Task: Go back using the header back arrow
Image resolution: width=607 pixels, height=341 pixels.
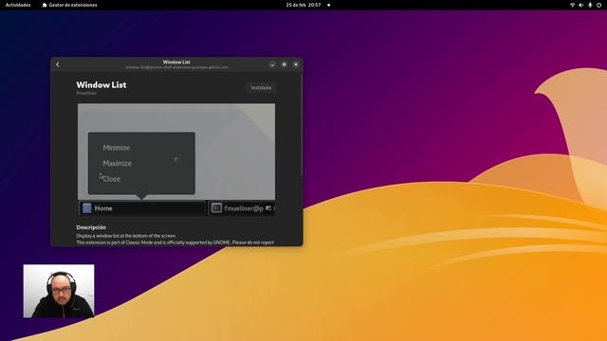Action: (58, 64)
